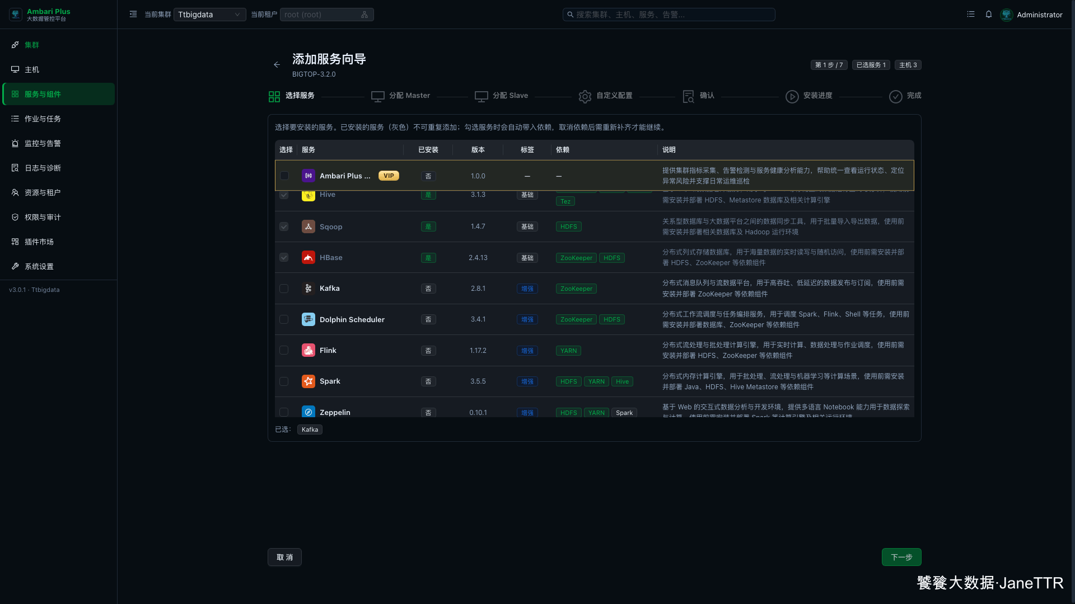
Task: Check the Ambari Plus service checkbox
Action: [x=284, y=176]
